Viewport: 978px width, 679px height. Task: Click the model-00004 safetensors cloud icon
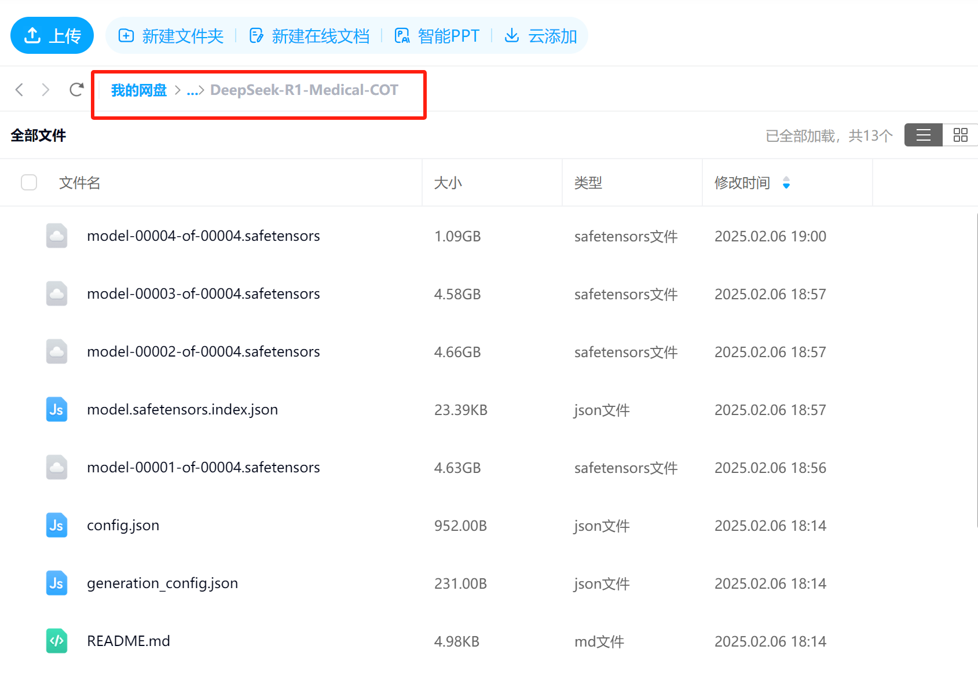[x=57, y=236]
